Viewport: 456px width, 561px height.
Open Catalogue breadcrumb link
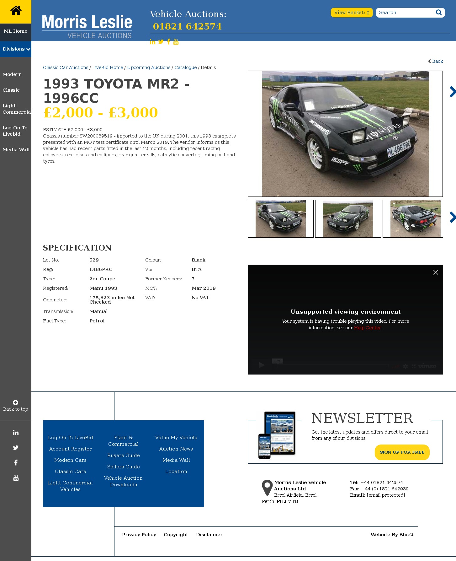coord(186,67)
